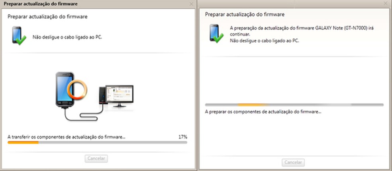Screen dimensions: 392x171
Task: Close the right firmware update dialog
Action: point(386,3)
